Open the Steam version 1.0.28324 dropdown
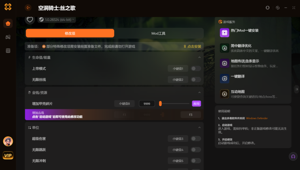 57,19
